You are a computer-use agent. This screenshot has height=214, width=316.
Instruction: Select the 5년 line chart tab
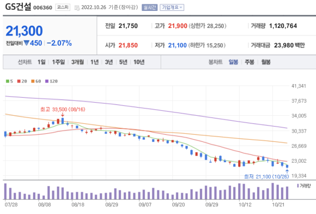point(123,62)
